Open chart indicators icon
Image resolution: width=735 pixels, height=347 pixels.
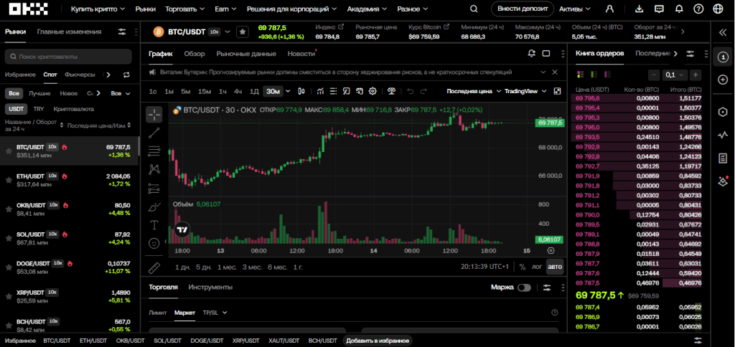[x=320, y=91]
